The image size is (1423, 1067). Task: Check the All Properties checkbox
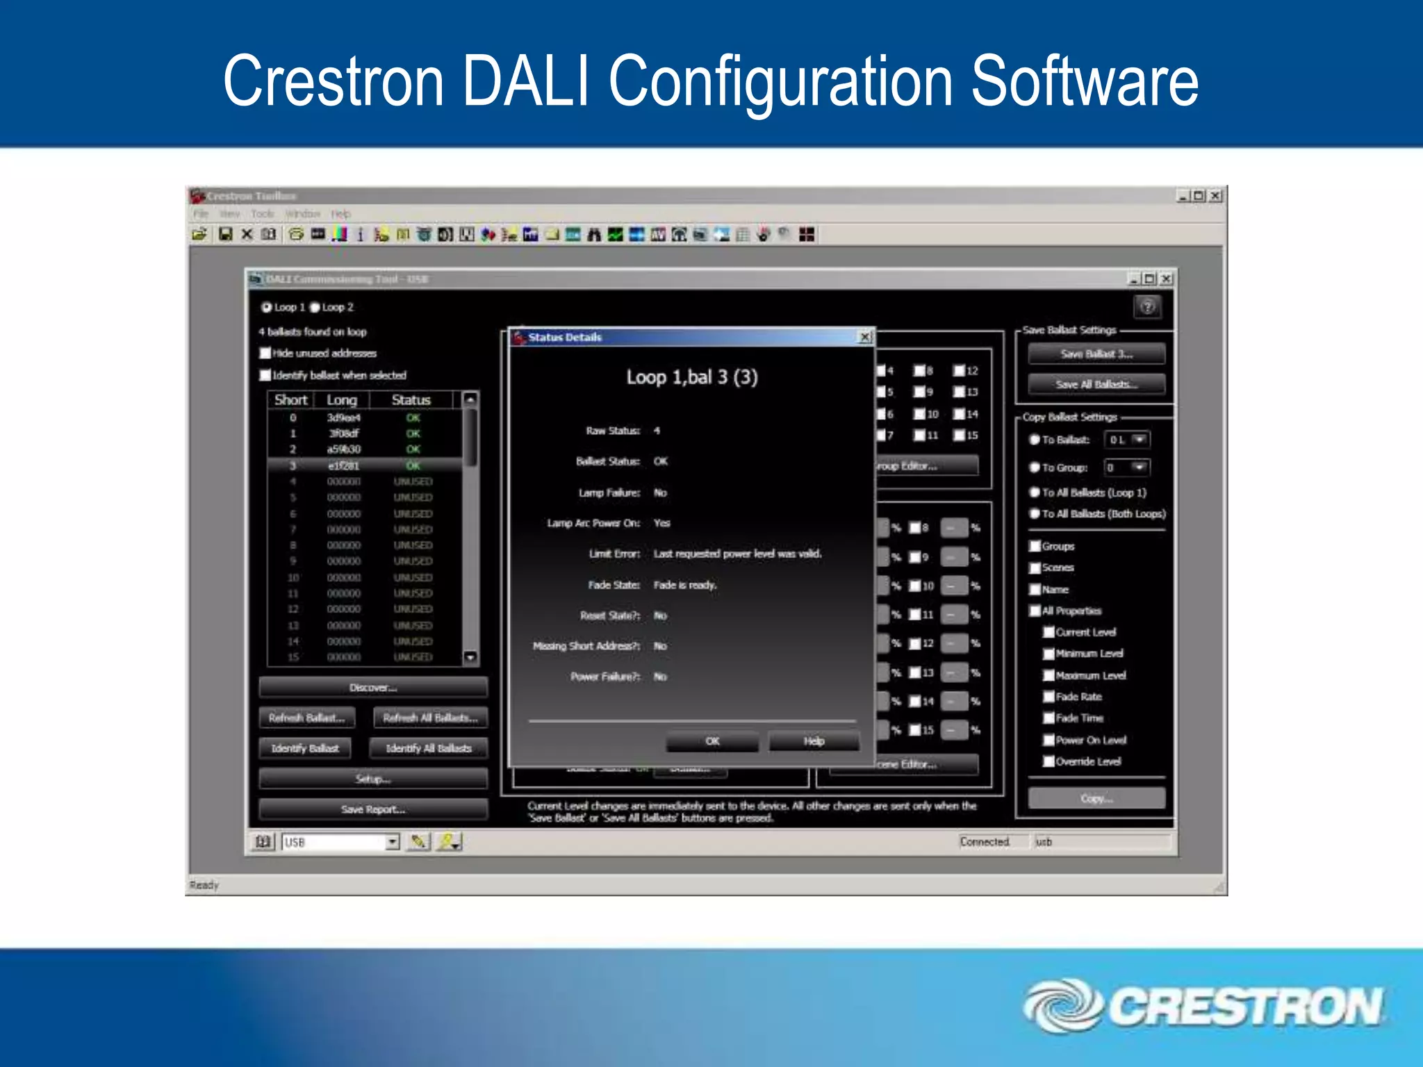coord(1035,611)
